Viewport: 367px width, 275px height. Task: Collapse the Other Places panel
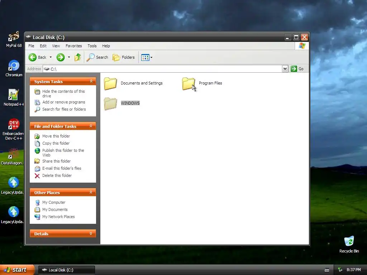91,192
